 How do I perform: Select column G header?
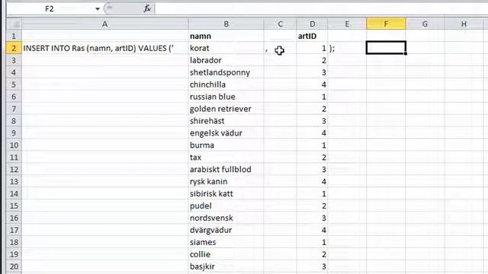coord(425,24)
